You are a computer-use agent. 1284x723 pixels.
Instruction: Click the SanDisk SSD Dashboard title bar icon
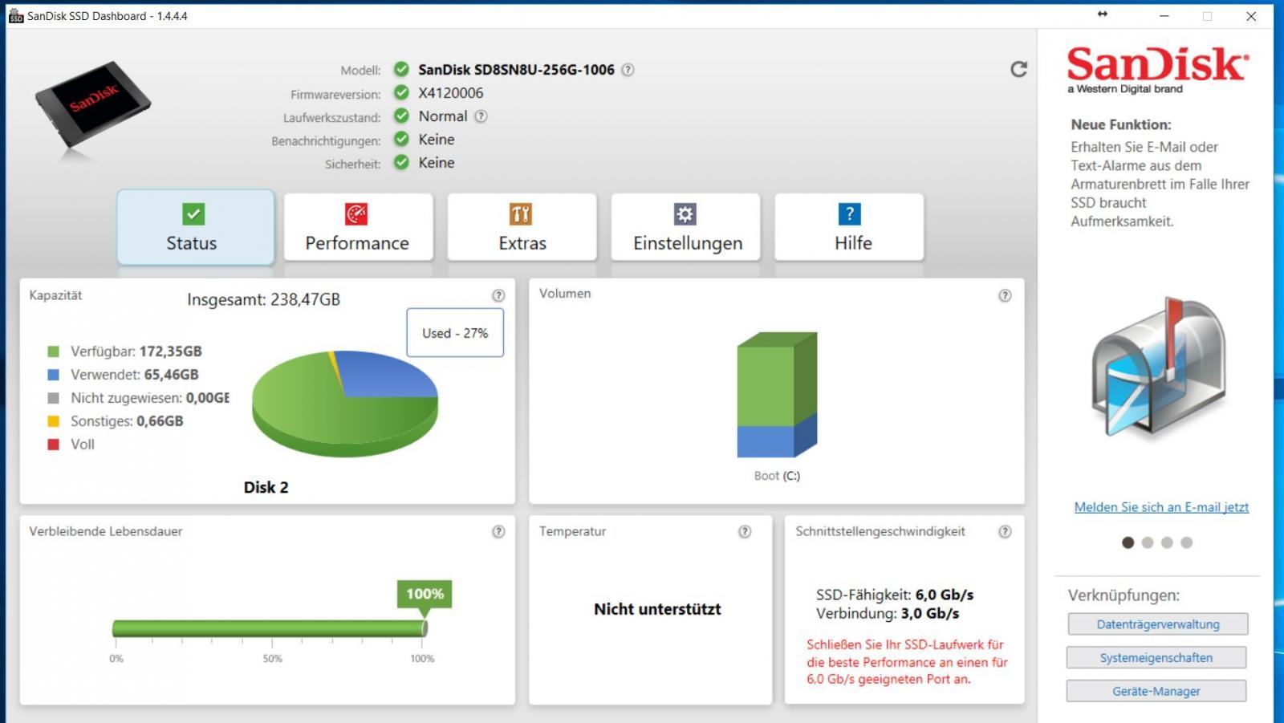(16, 16)
